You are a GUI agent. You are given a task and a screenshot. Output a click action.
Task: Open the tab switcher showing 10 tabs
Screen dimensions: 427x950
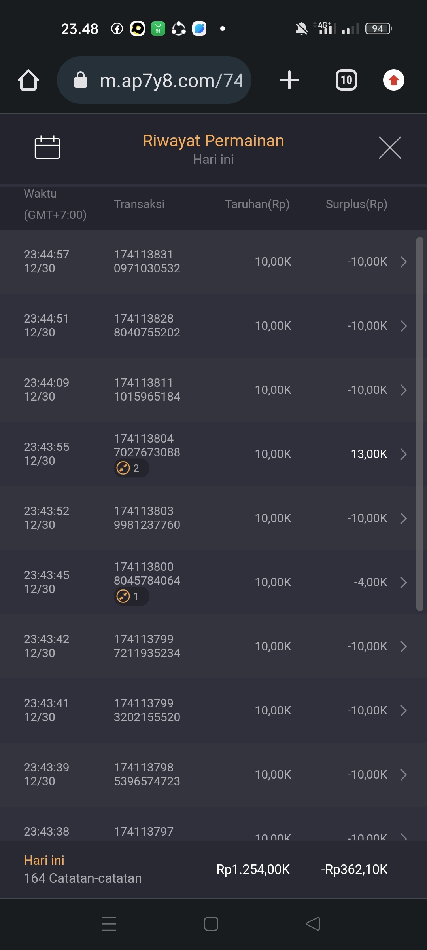tap(346, 80)
